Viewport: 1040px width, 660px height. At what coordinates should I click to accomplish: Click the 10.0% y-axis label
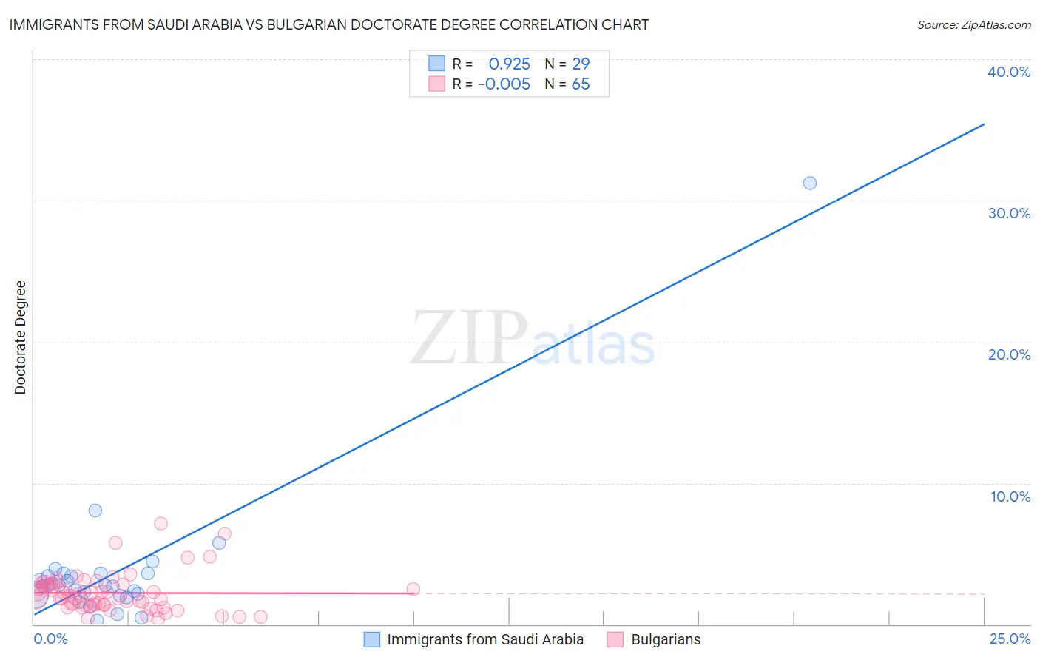[1010, 496]
